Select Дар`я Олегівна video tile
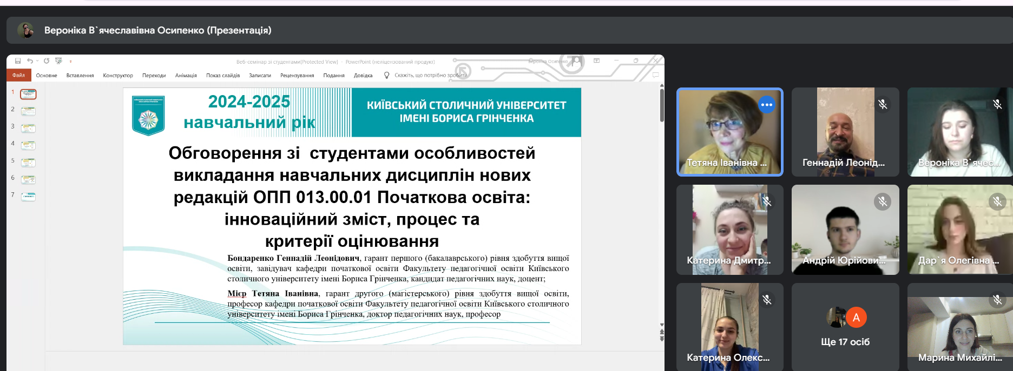1013x371 pixels. 960,230
